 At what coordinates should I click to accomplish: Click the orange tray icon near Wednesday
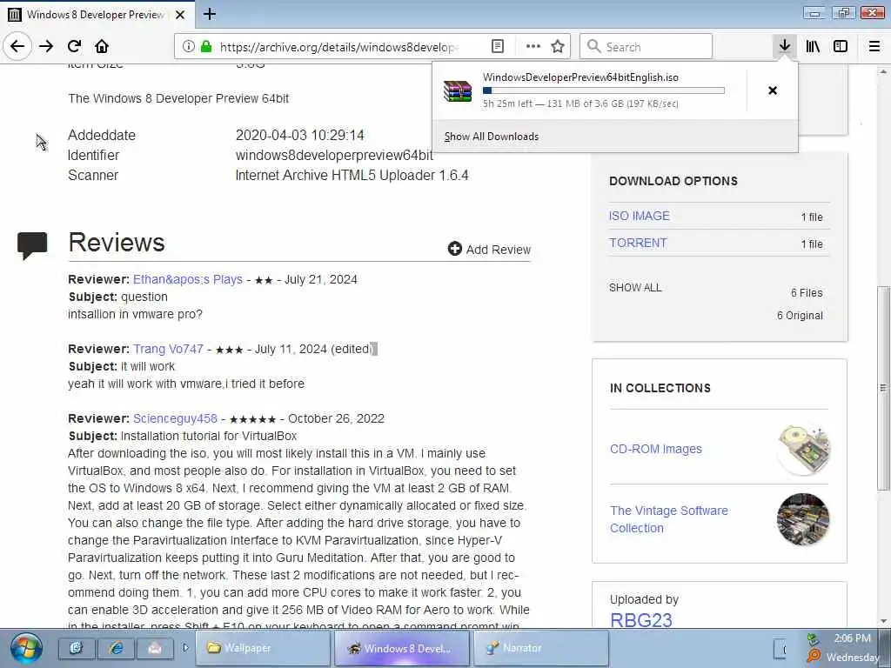coord(814,657)
